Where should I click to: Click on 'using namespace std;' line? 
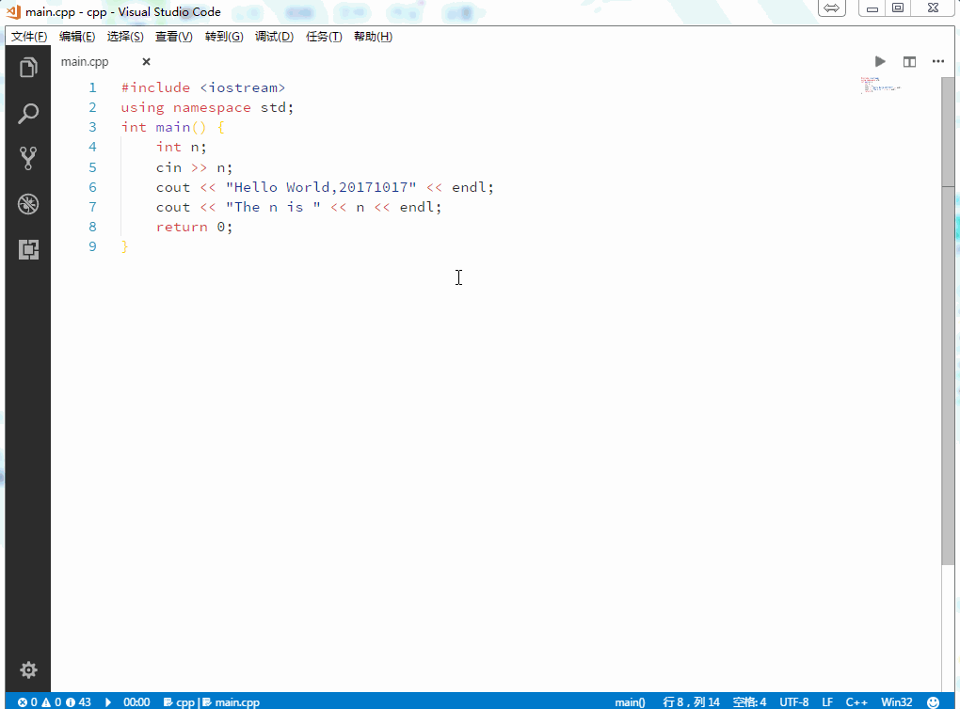click(x=208, y=107)
